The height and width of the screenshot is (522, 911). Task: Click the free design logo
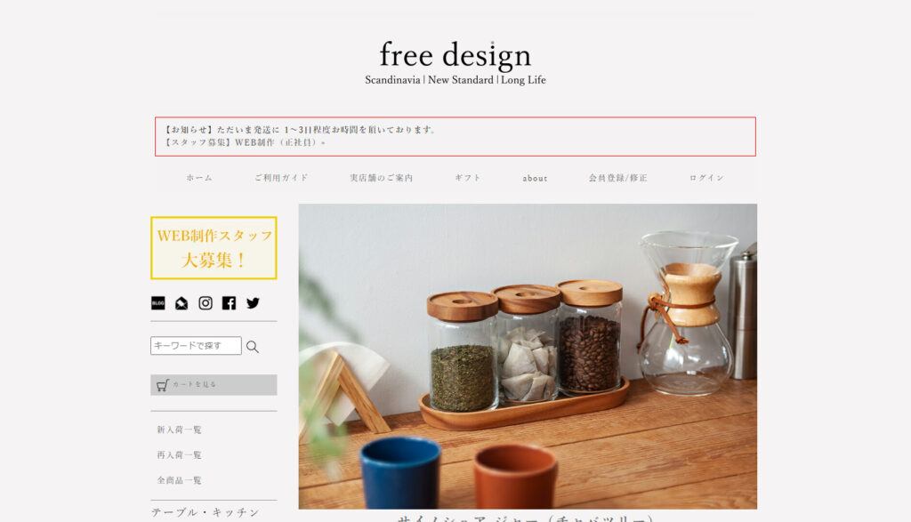455,63
